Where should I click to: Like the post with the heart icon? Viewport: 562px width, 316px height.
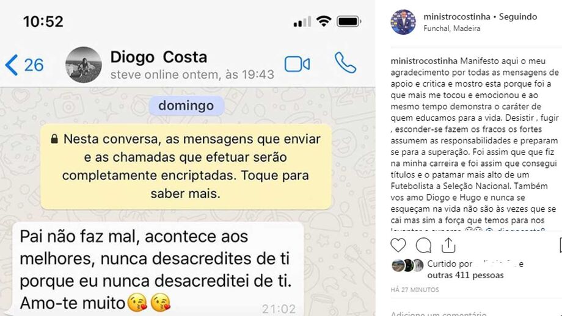pyautogui.click(x=398, y=245)
